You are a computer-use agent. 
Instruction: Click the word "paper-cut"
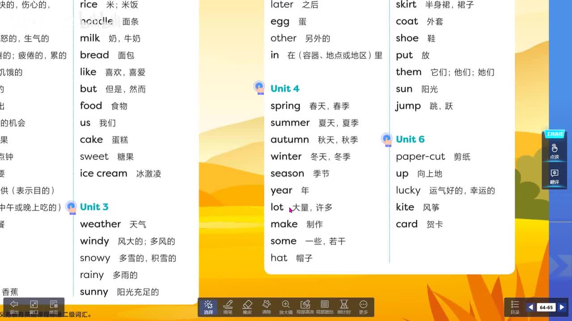tap(420, 157)
